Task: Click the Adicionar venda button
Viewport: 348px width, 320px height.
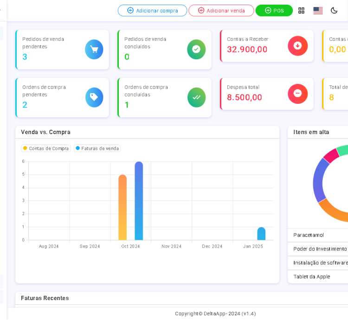Action: [x=221, y=11]
